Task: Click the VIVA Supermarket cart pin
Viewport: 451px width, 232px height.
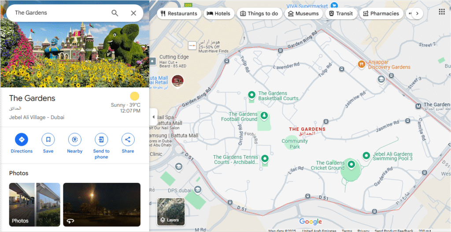Action: pos(334,5)
